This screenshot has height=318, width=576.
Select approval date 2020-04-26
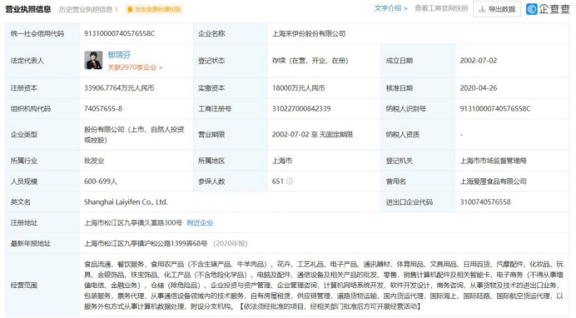(x=479, y=88)
